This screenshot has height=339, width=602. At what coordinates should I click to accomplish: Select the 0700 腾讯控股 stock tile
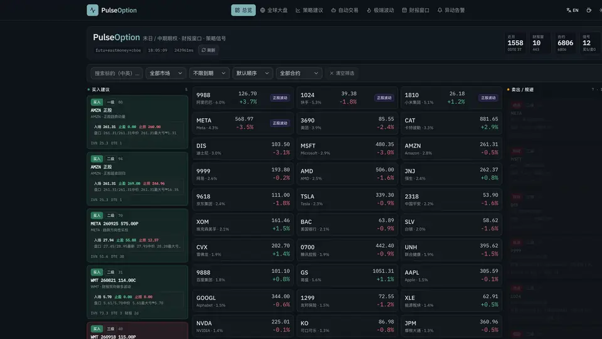pos(347,250)
